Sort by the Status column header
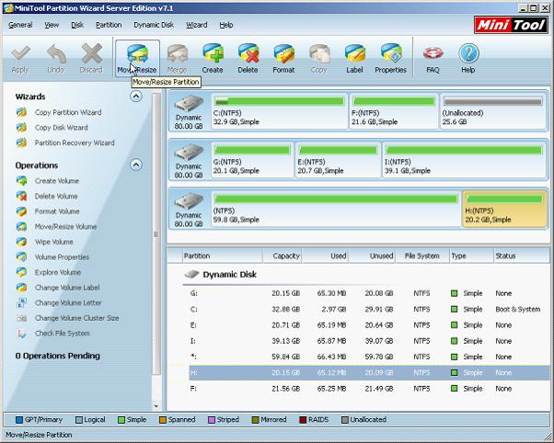The image size is (554, 443). 522,256
